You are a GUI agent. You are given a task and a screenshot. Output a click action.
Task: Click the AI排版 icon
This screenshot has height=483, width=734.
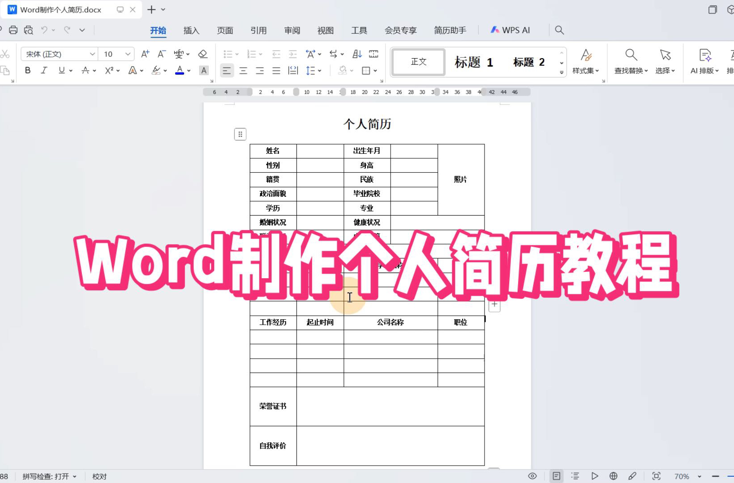tap(704, 62)
